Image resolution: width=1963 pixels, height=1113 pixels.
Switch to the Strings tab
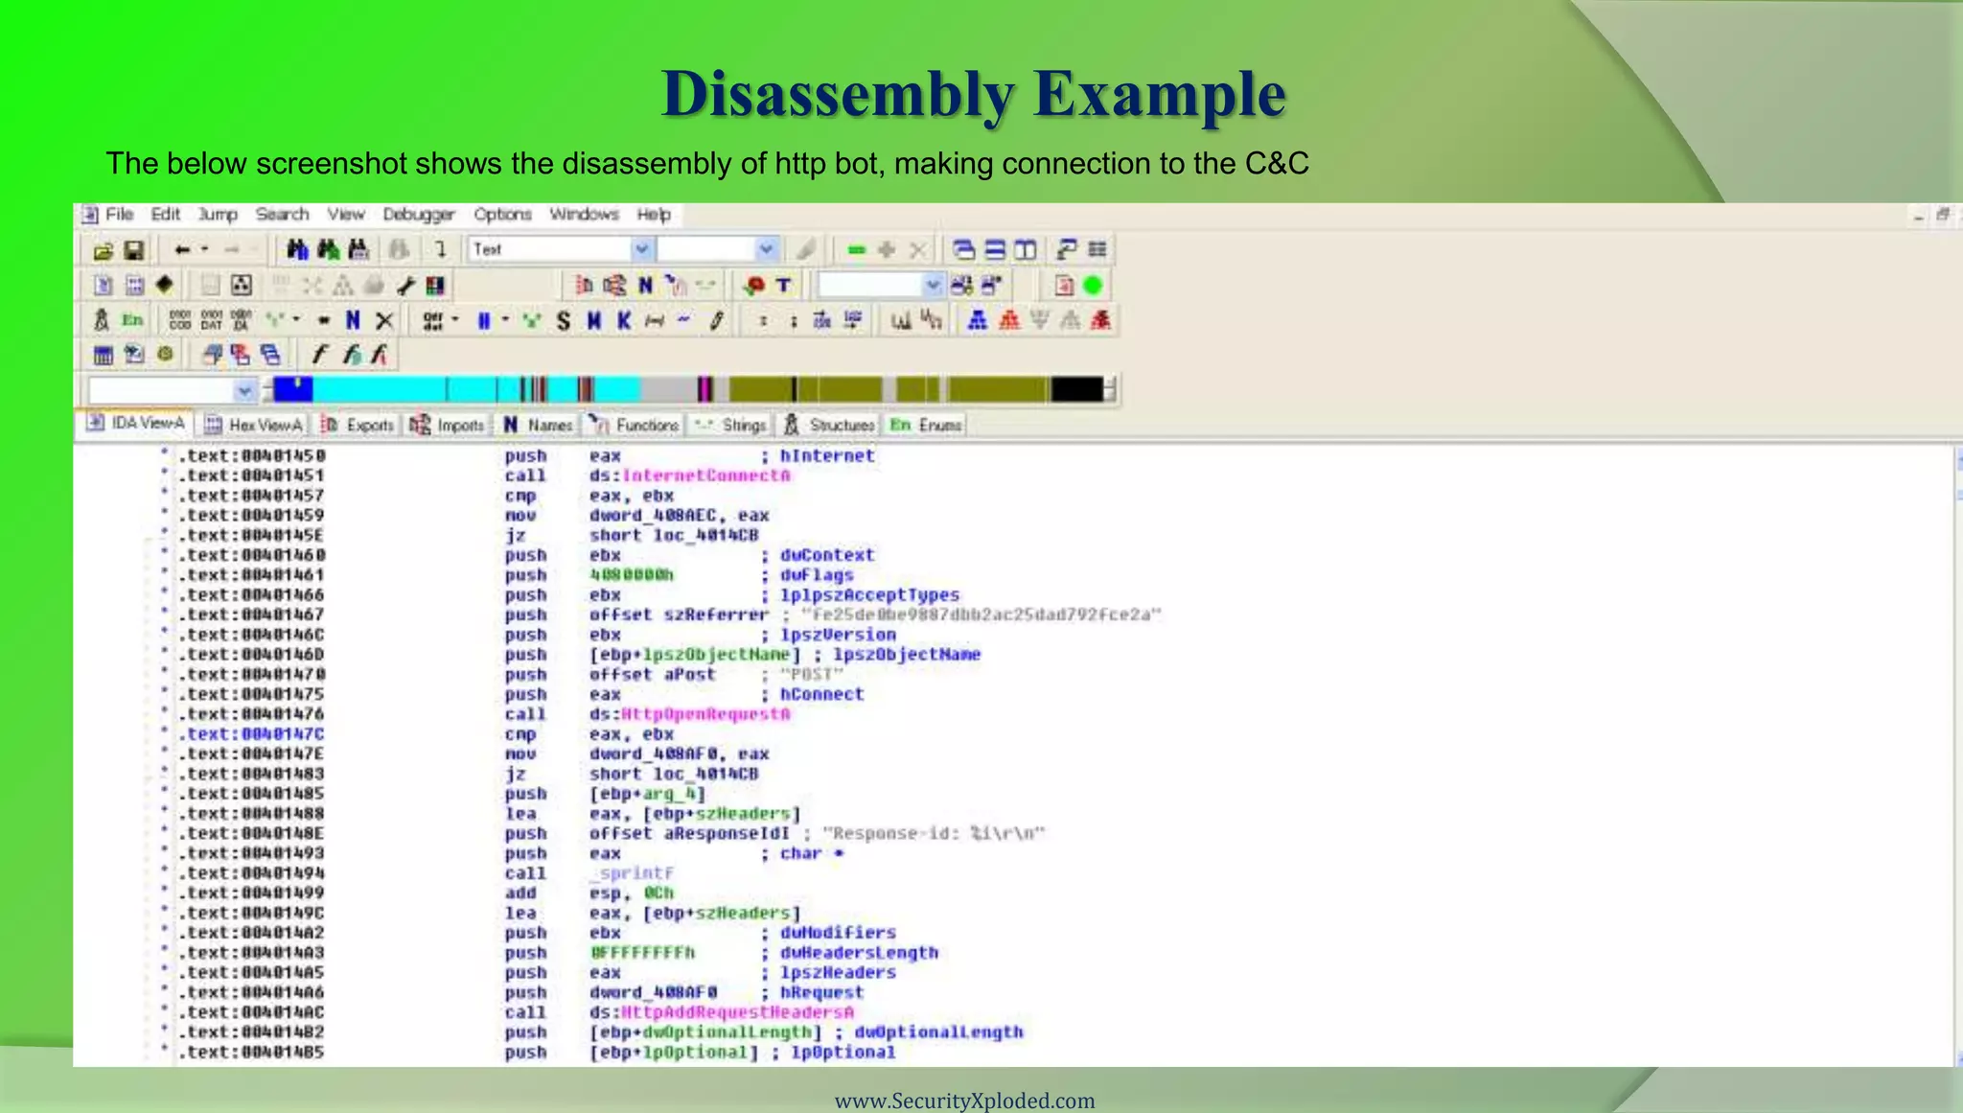(730, 425)
